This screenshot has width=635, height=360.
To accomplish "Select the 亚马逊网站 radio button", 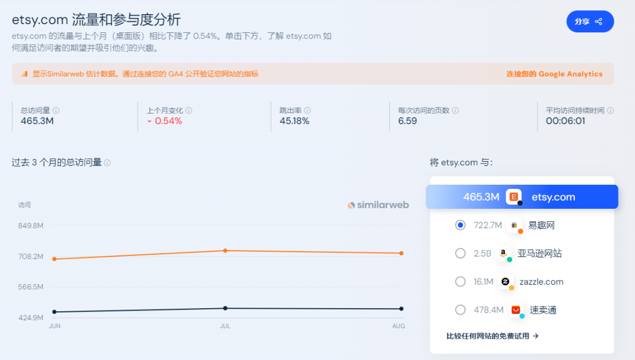I will pos(460,253).
